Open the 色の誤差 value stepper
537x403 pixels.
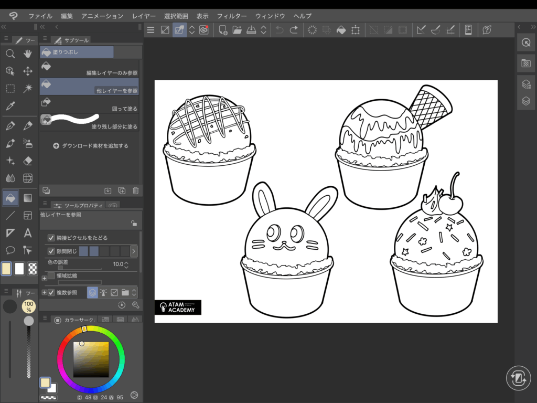(x=126, y=264)
